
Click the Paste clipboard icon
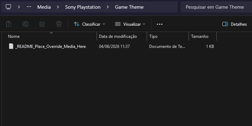pos(9,24)
